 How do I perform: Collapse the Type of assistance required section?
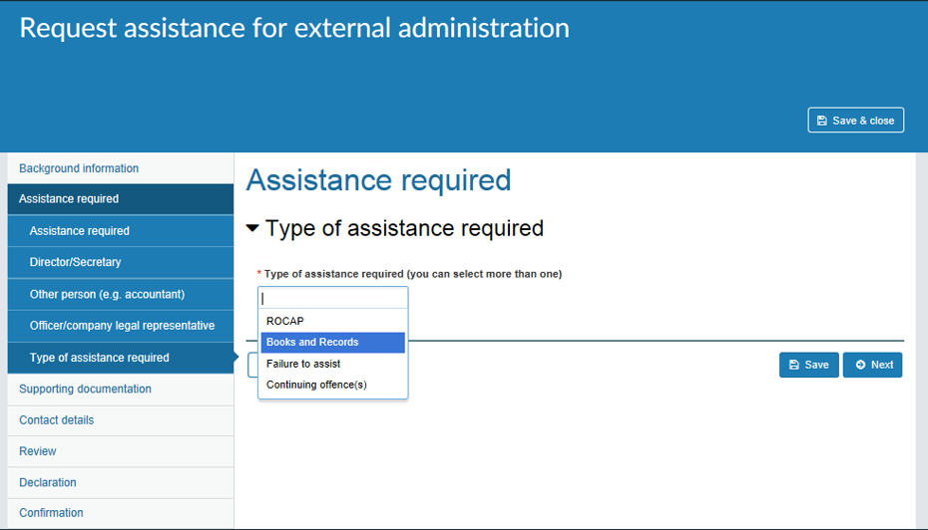point(252,228)
